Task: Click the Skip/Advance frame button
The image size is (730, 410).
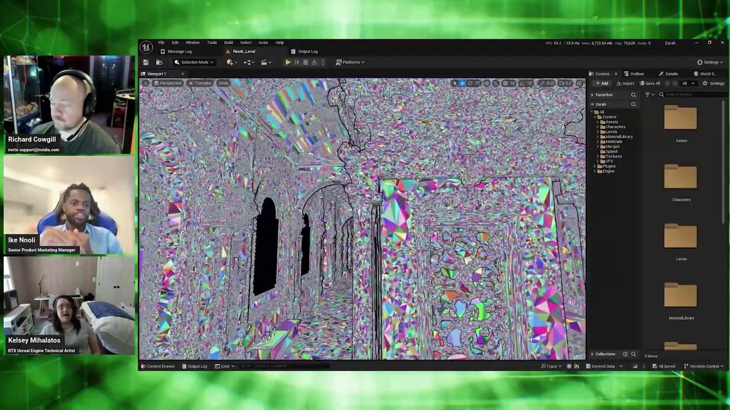Action: pos(297,62)
